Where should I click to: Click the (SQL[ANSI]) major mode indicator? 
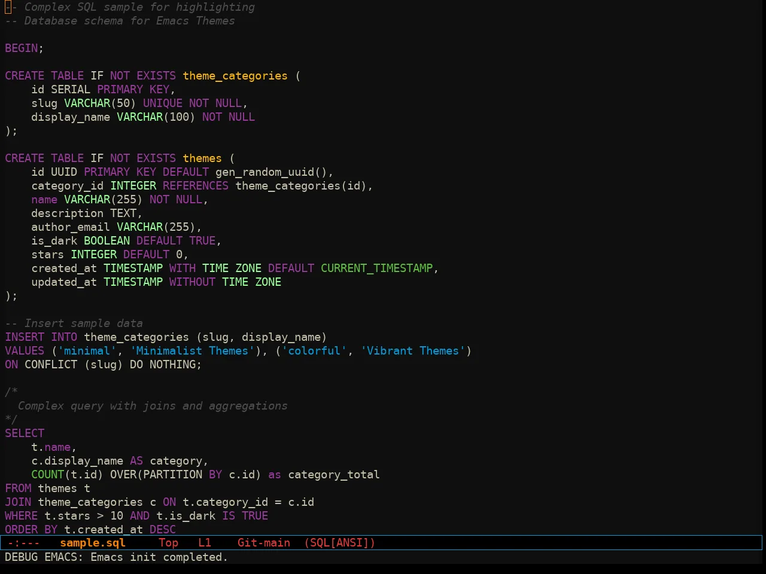click(339, 543)
